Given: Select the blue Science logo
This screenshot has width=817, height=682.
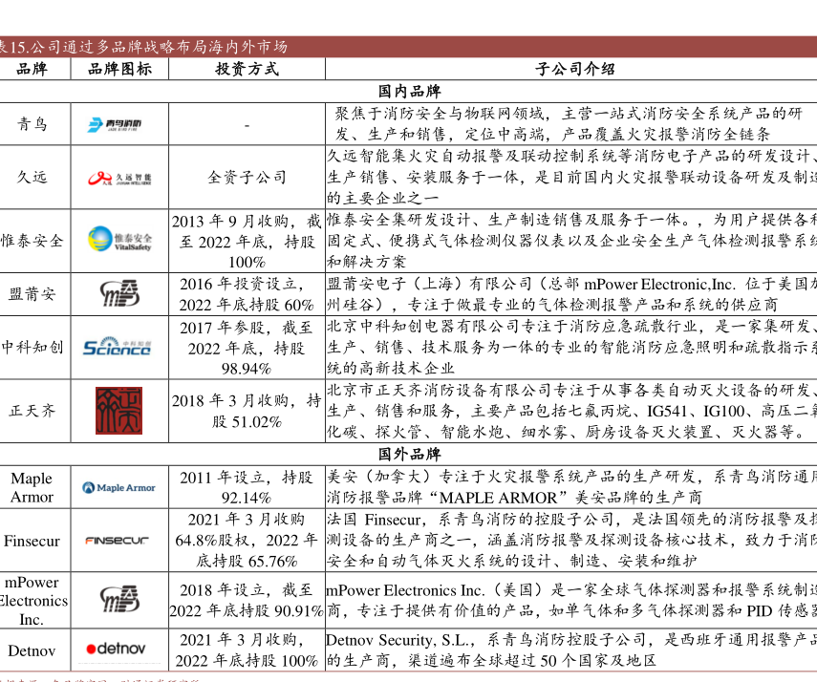Looking at the screenshot, I should click(x=118, y=347).
